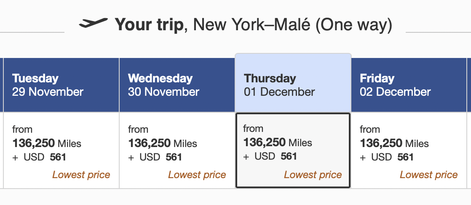The width and height of the screenshot is (471, 205).
Task: Click the previous day column at left edge
Action: (2, 123)
